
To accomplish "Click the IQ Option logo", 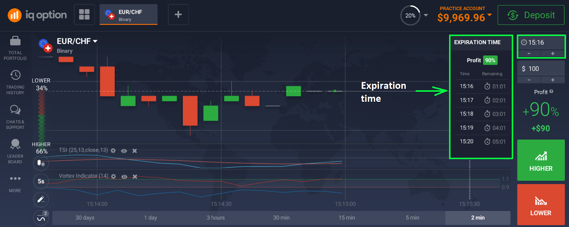I will (37, 15).
